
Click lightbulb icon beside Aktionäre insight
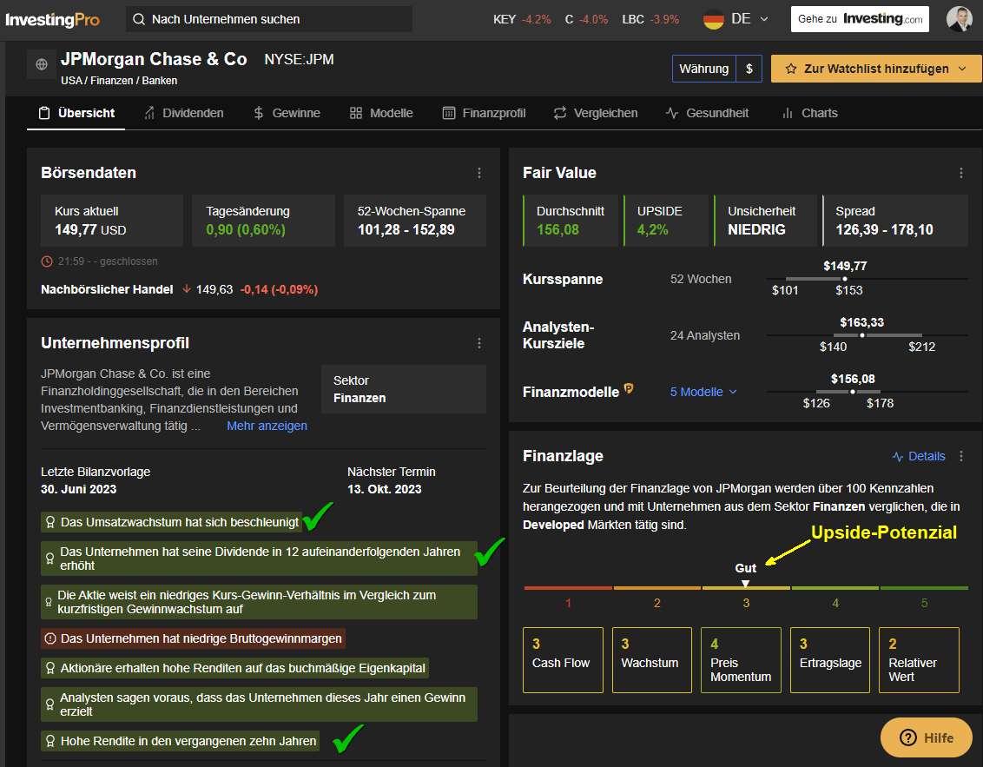pyautogui.click(x=50, y=669)
